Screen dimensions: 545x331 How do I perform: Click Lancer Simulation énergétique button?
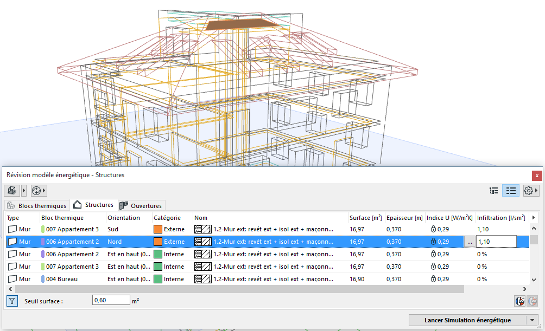pyautogui.click(x=467, y=320)
